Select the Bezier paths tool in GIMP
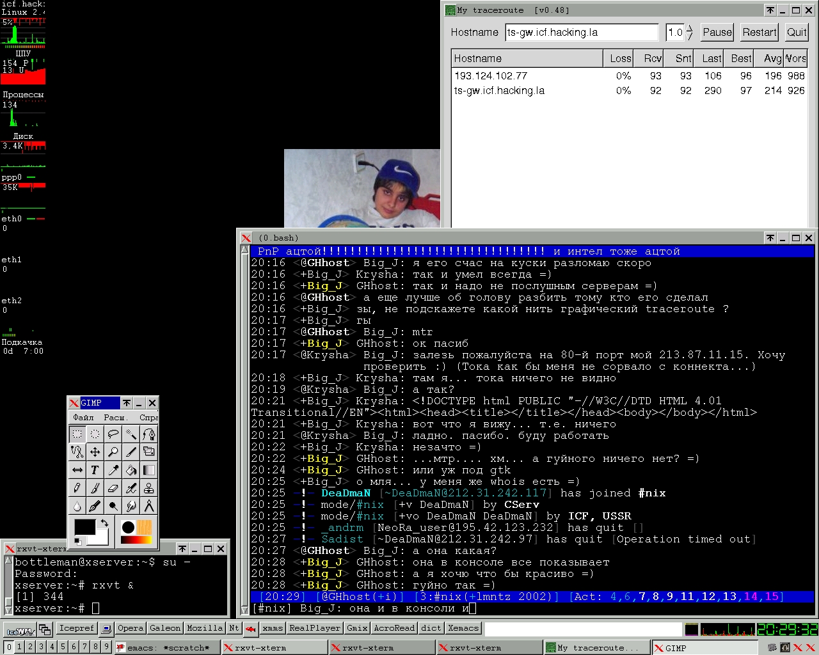819x655 pixels. (148, 434)
